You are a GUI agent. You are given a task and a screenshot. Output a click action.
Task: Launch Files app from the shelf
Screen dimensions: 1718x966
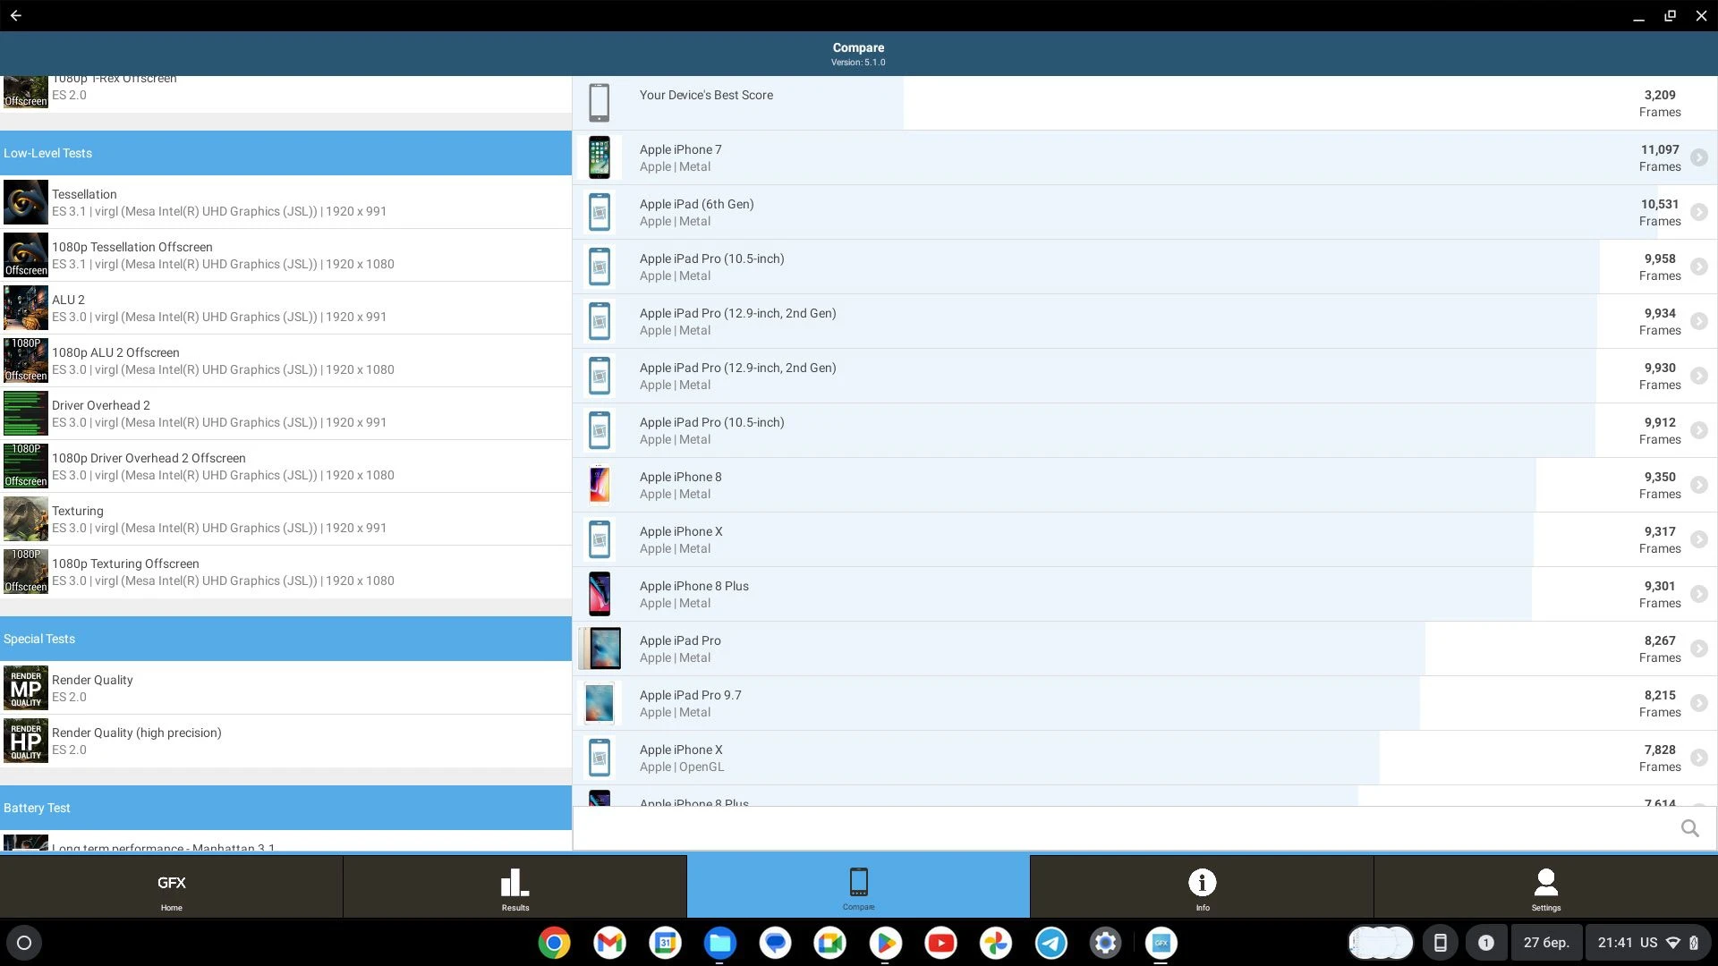(x=719, y=943)
